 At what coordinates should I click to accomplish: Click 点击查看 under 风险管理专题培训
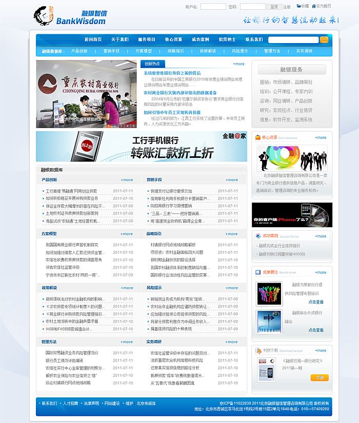tap(316, 302)
